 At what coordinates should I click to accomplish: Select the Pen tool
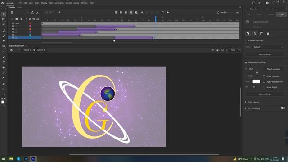[x=4, y=58]
